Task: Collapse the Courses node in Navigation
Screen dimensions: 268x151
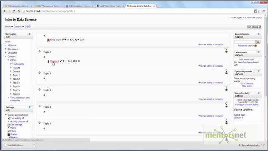Action: tap(6, 56)
